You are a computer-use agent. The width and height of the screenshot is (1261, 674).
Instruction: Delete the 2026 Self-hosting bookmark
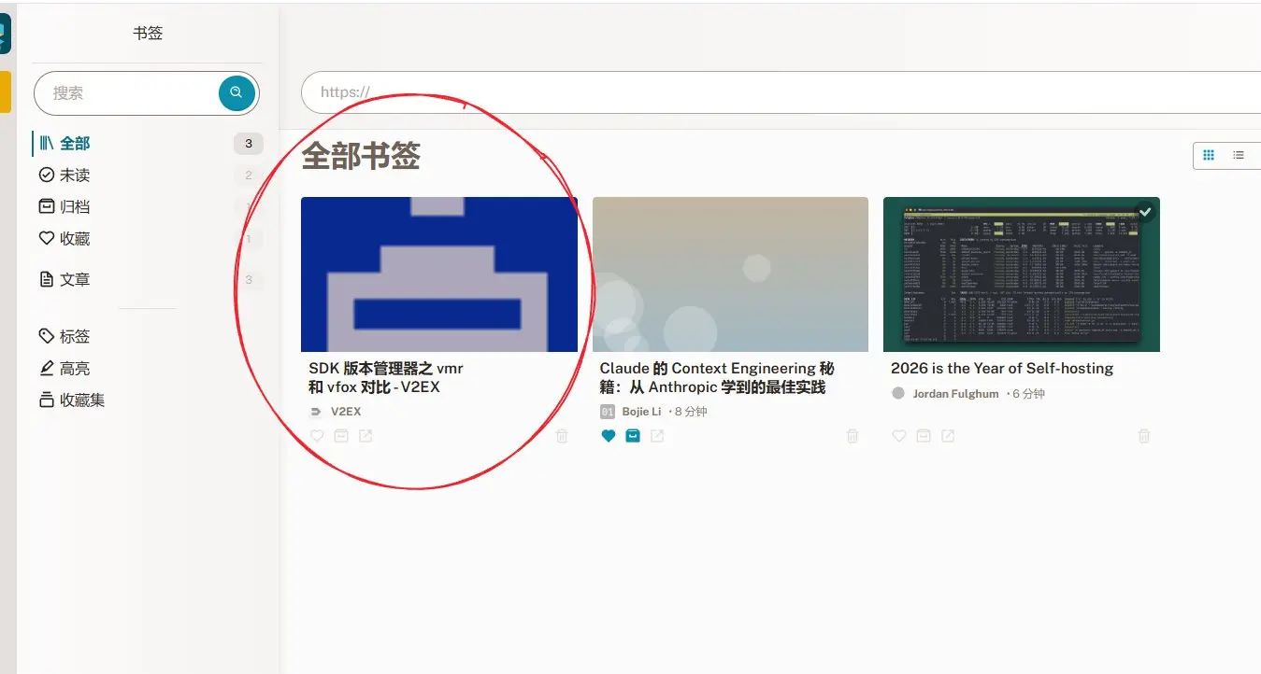click(1144, 436)
